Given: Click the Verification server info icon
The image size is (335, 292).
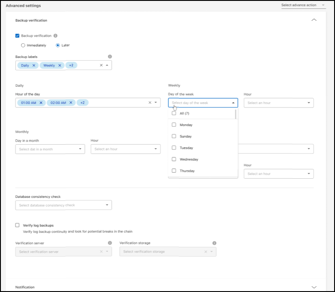Looking at the screenshot, I should pos(110,243).
